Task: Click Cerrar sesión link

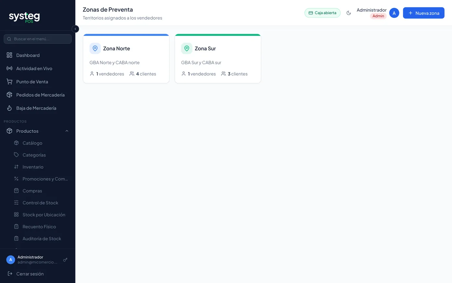Action: point(30,274)
